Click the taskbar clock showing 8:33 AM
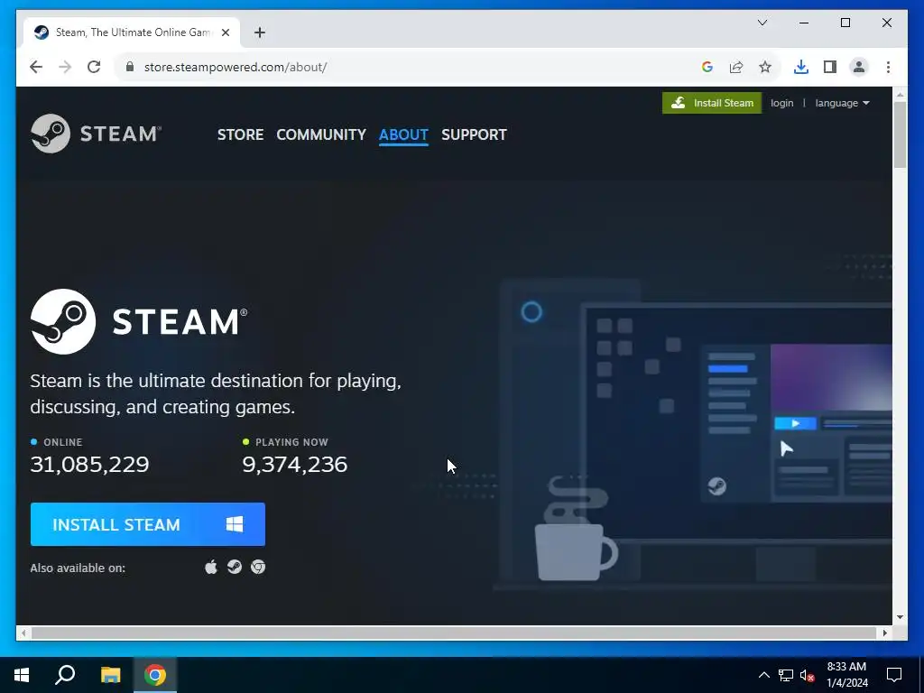This screenshot has width=924, height=693. [846, 675]
